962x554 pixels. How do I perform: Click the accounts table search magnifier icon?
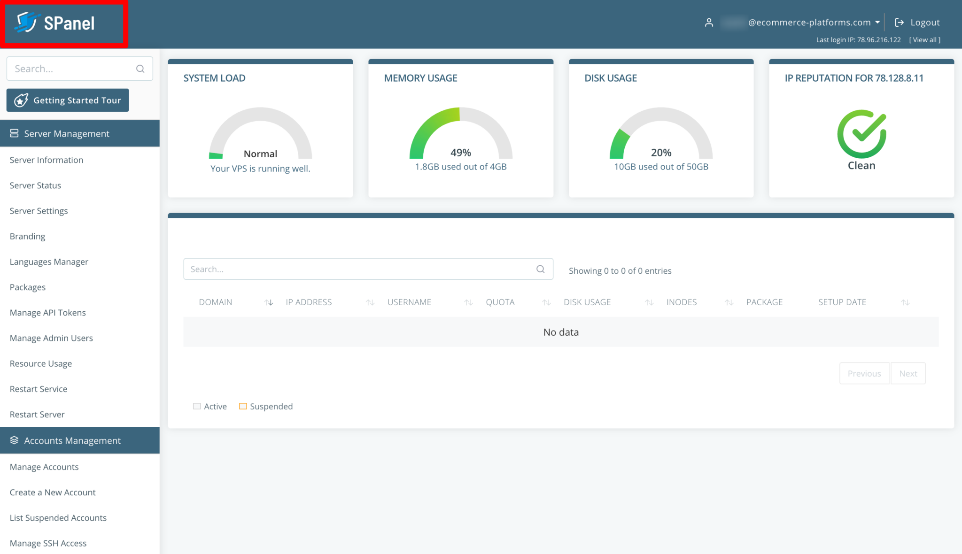(x=540, y=269)
